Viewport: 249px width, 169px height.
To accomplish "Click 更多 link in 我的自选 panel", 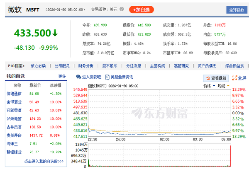I will click(x=62, y=76).
